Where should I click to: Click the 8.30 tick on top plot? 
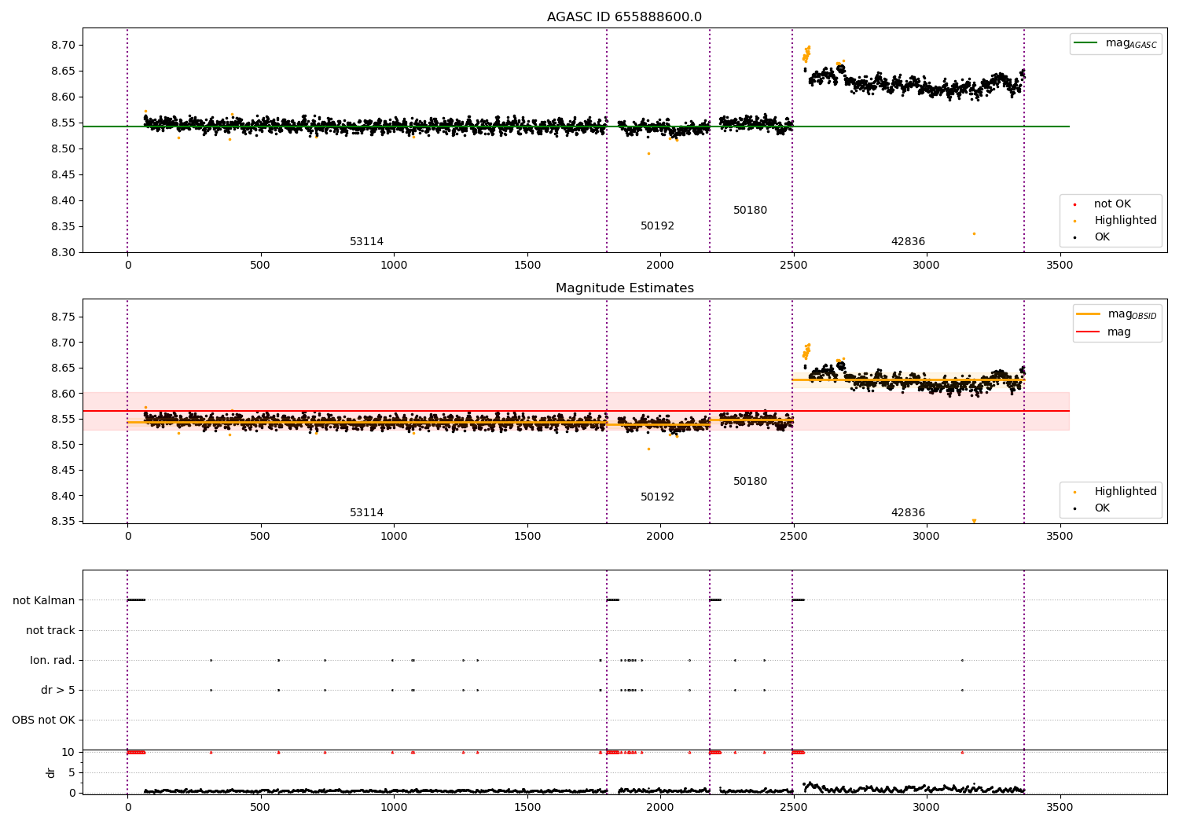coord(63,253)
